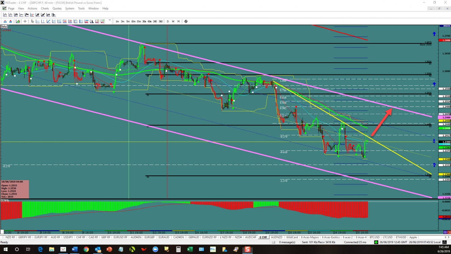Image resolution: width=451 pixels, height=254 pixels.
Task: Select the crosshair cursor tool
Action: point(25,21)
